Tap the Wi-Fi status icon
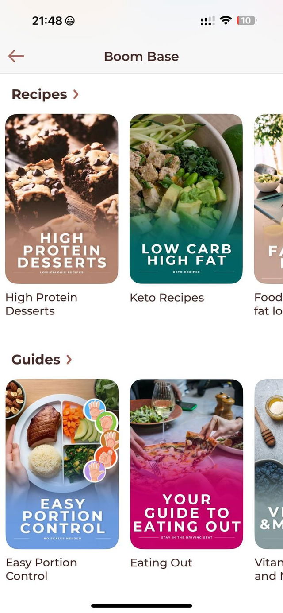Viewport: 283px width, 613px height. click(226, 20)
